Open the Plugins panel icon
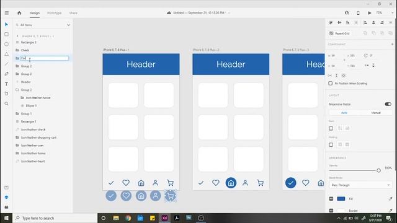Viewport: 397px width, 223px height. [x=6, y=207]
